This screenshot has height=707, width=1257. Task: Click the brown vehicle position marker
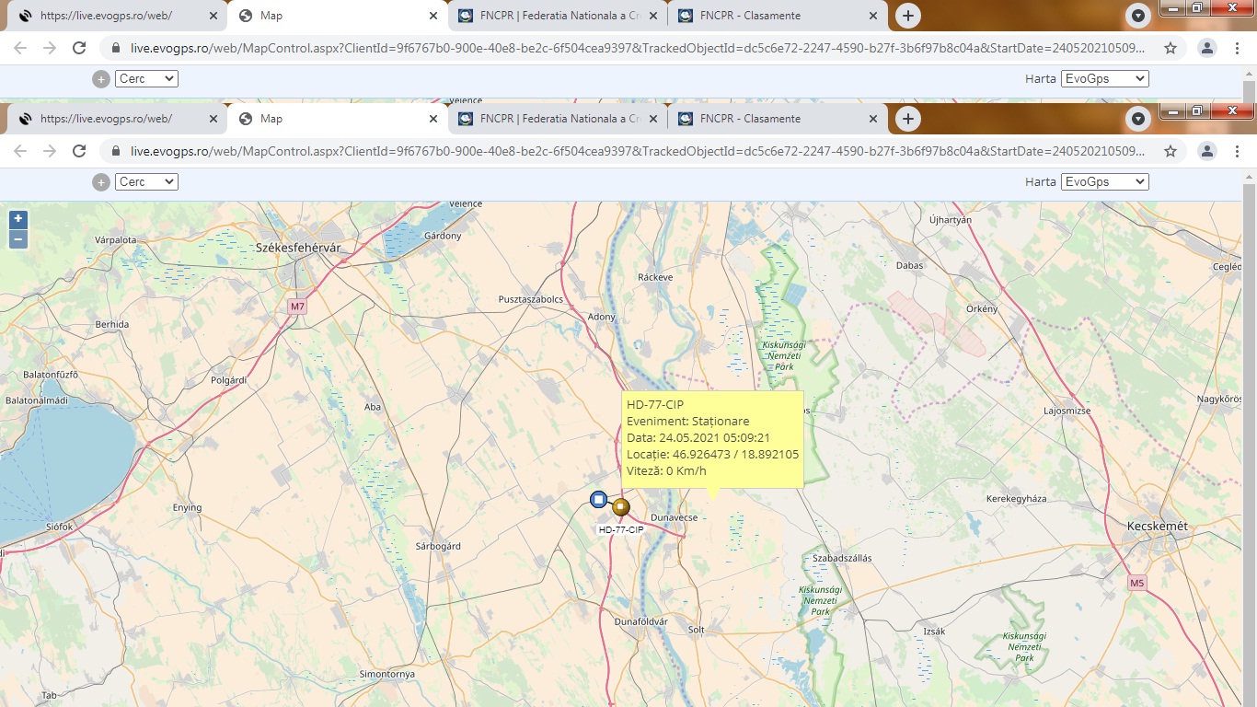pyautogui.click(x=621, y=506)
